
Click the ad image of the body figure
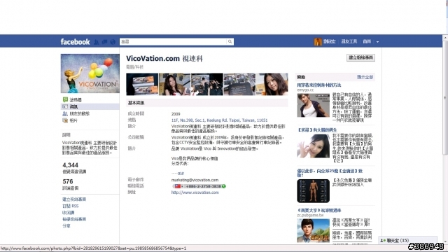pos(313,191)
